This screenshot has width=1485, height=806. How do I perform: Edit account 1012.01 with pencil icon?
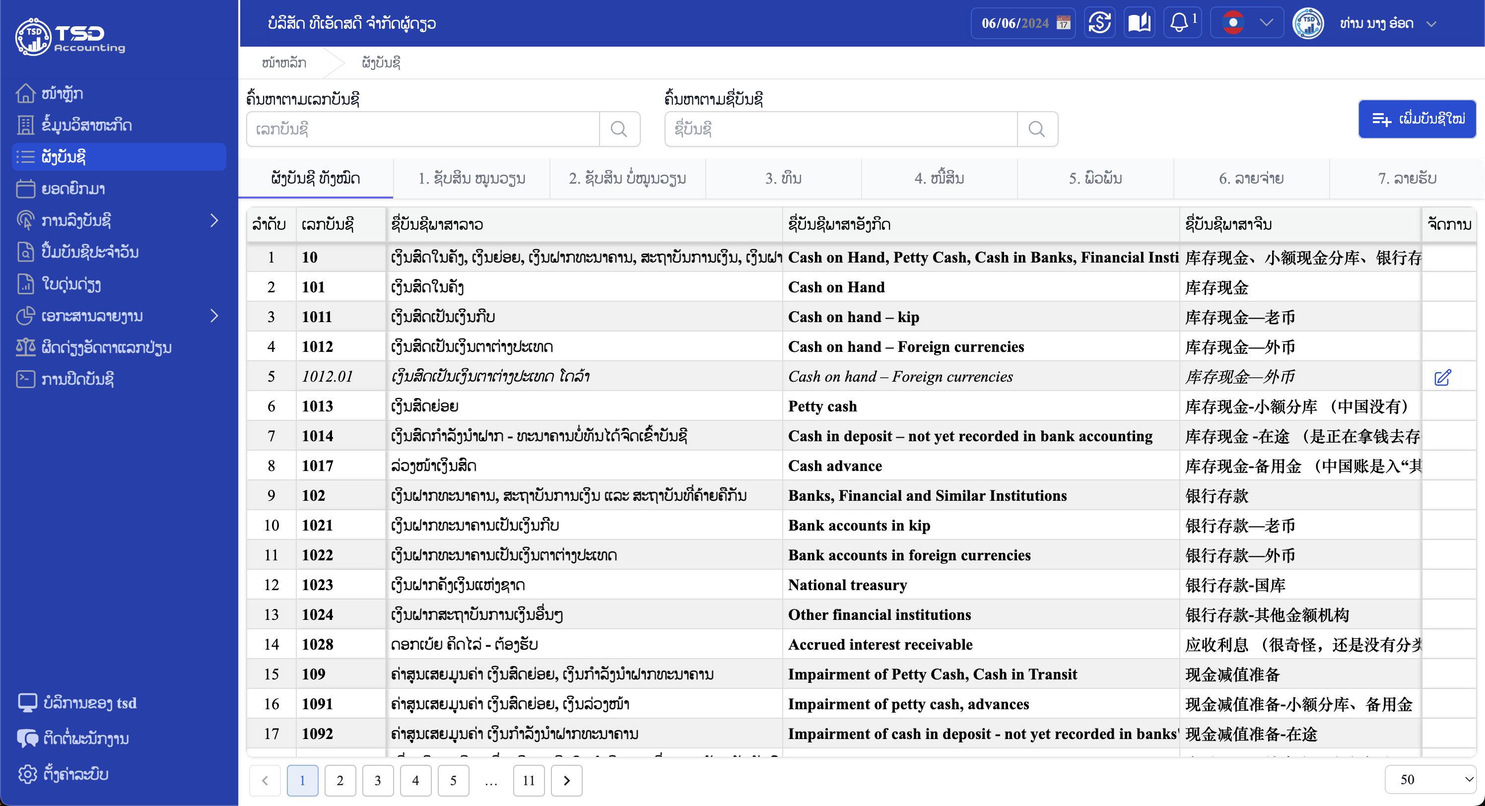1442,377
